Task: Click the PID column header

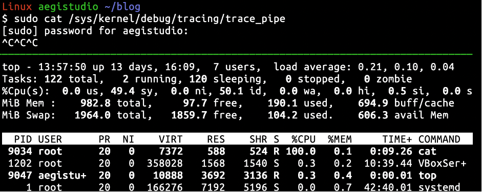Action: click(x=23, y=139)
